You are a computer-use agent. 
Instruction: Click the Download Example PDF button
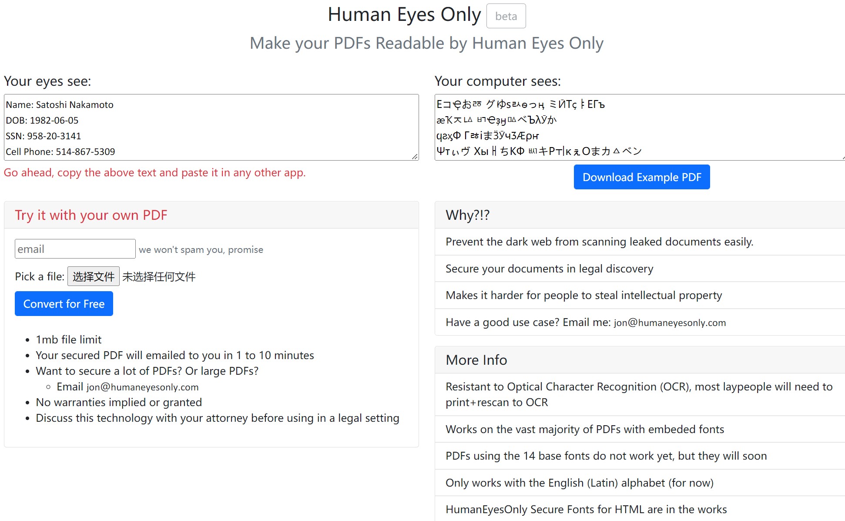641,177
